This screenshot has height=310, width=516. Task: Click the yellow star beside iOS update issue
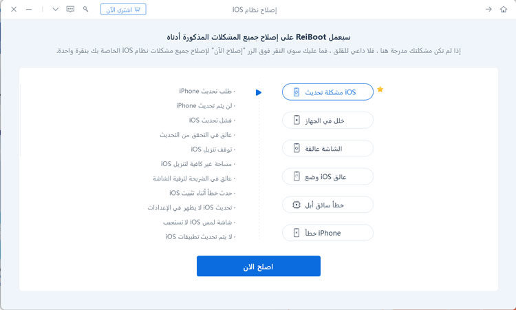(380, 90)
